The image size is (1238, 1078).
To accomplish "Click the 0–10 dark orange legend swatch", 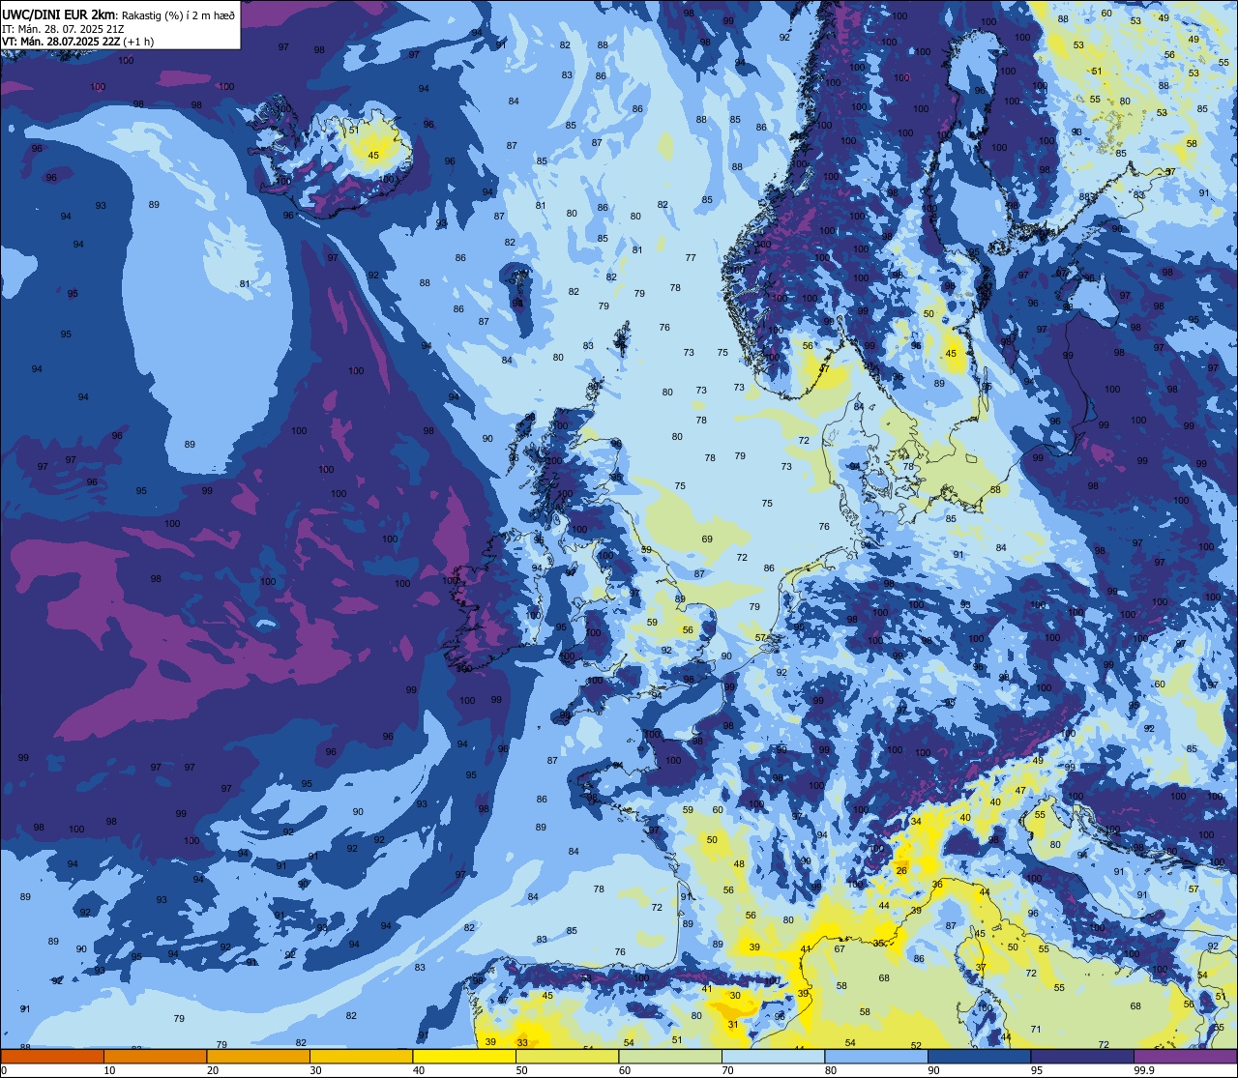I will click(53, 1056).
